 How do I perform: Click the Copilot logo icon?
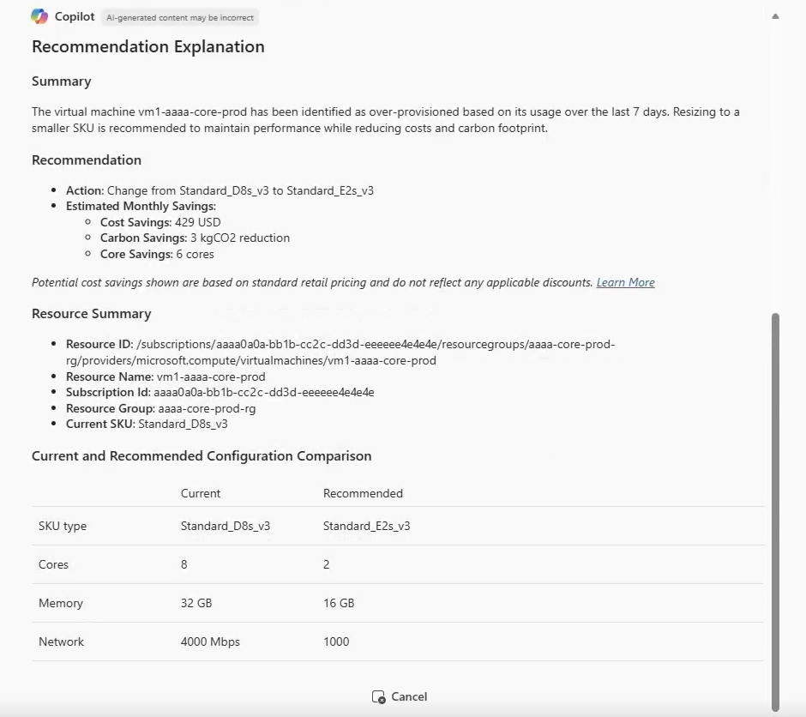(37, 16)
